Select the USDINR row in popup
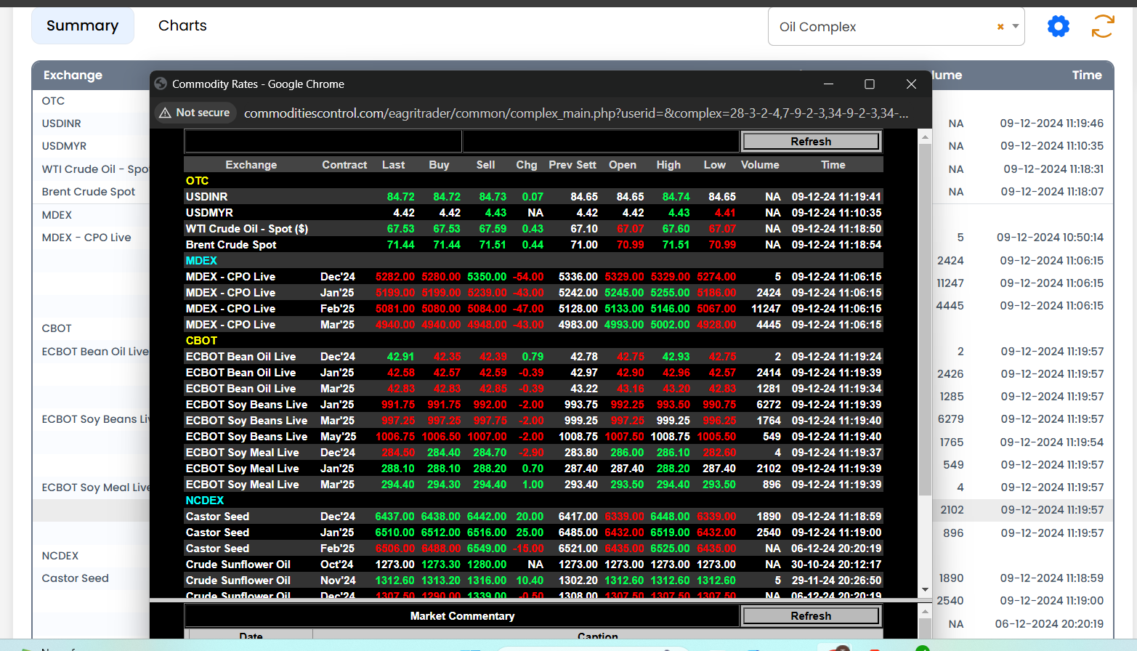 point(533,197)
